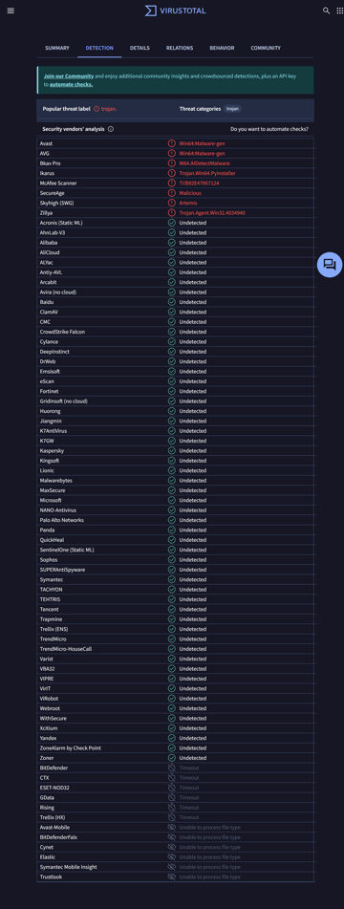Image resolution: width=344 pixels, height=909 pixels.
Task: Switch to the Details tab
Action: click(x=140, y=48)
